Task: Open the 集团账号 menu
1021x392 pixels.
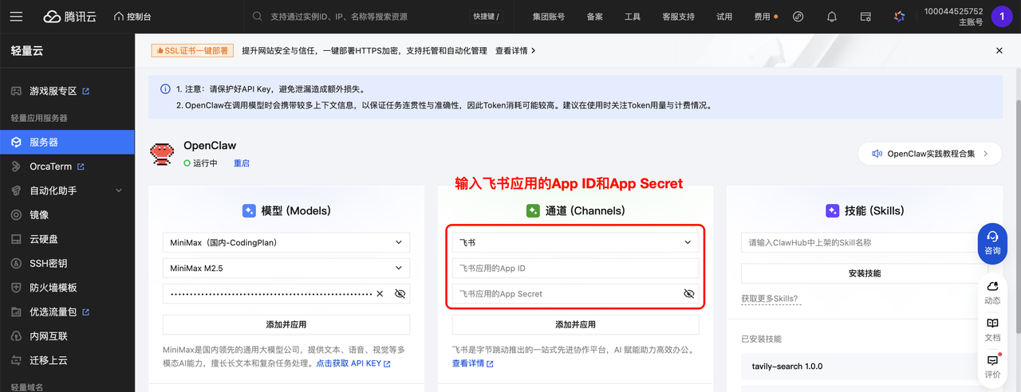Action: (x=549, y=16)
